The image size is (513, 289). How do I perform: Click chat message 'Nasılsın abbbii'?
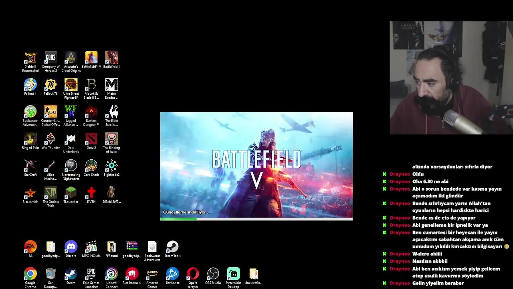430,261
